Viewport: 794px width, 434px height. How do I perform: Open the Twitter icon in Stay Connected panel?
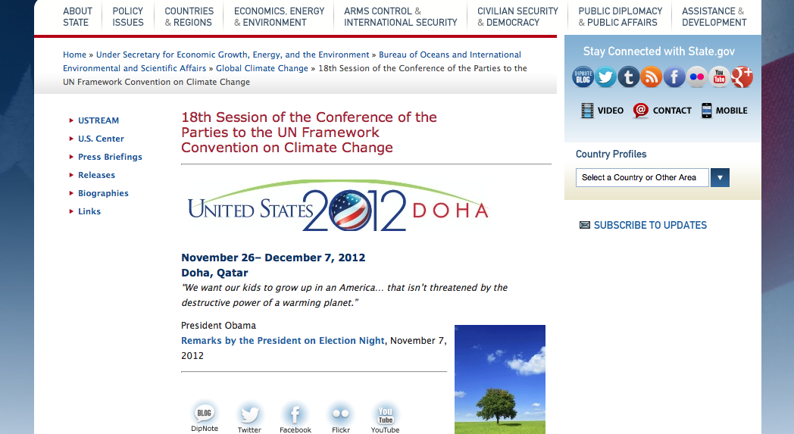click(605, 76)
